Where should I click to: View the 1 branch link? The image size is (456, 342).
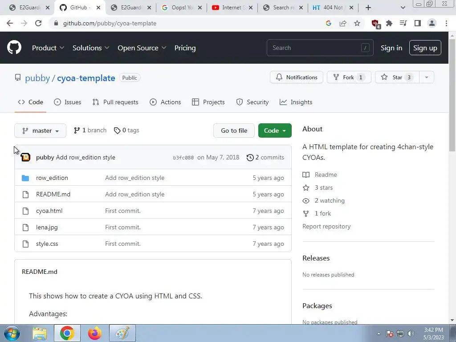pos(90,130)
